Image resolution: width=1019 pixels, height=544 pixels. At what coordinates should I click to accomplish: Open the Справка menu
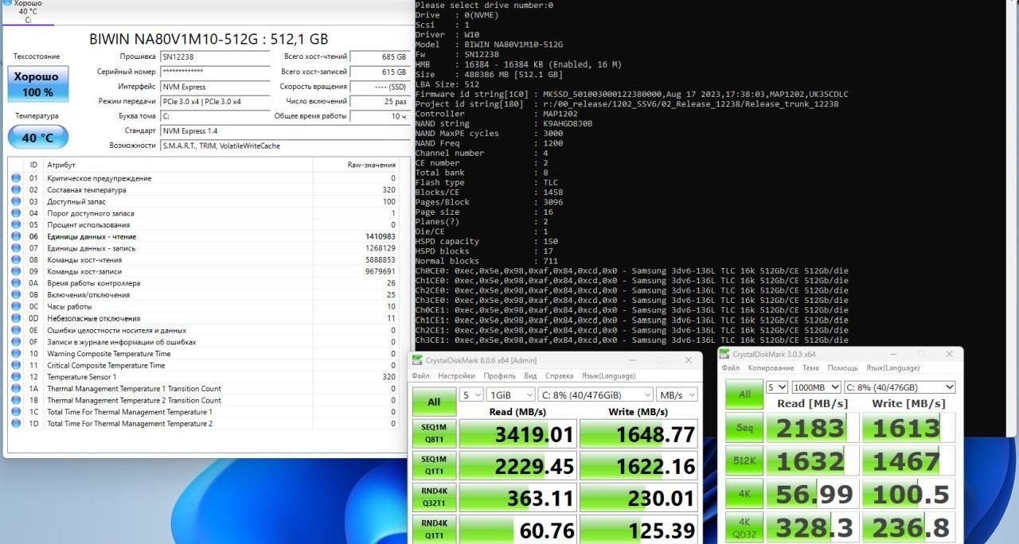click(x=560, y=375)
